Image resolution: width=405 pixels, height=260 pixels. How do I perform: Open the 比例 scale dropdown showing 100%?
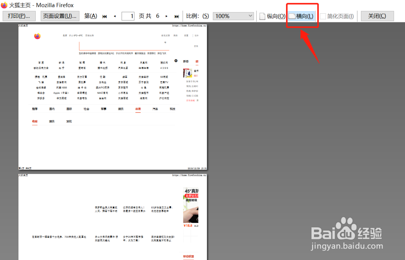point(234,16)
